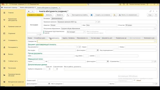Click Провести и закрыть button
The width and height of the screenshot is (160, 90).
click(x=35, y=15)
